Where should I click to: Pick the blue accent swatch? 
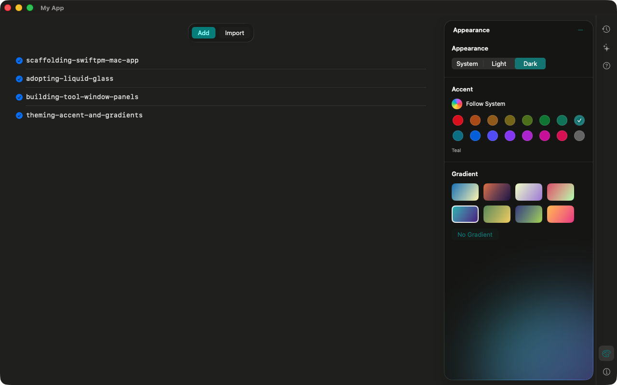tap(475, 136)
